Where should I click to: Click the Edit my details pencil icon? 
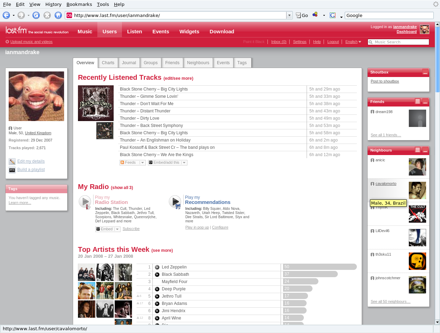(x=12, y=162)
